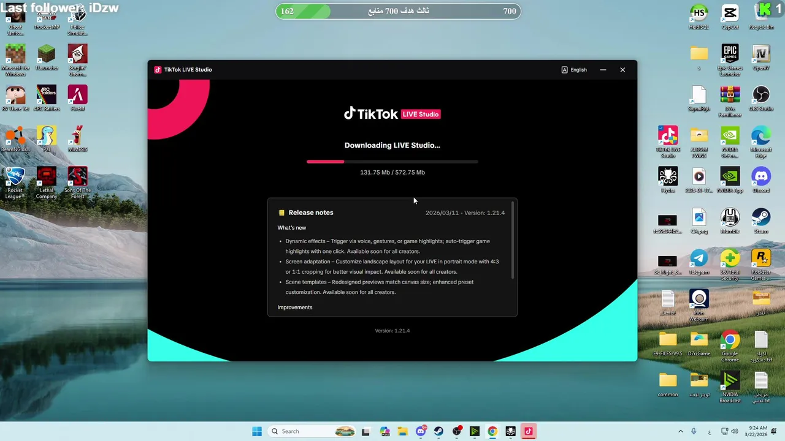The width and height of the screenshot is (785, 441).
Task: Open 360 Total Security desktop icon
Action: click(x=730, y=265)
